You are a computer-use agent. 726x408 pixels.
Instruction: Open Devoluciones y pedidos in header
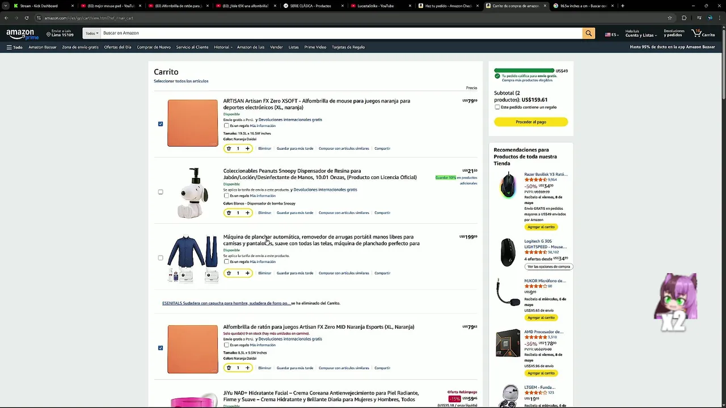pos(674,33)
